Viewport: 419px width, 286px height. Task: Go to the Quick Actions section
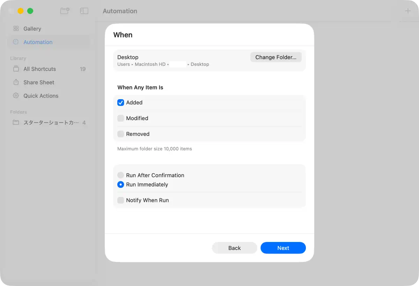tap(41, 96)
